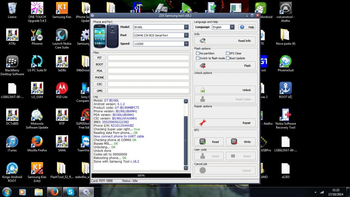Open the Windows Start menu
The height and width of the screenshot is (197, 350).
7,192
